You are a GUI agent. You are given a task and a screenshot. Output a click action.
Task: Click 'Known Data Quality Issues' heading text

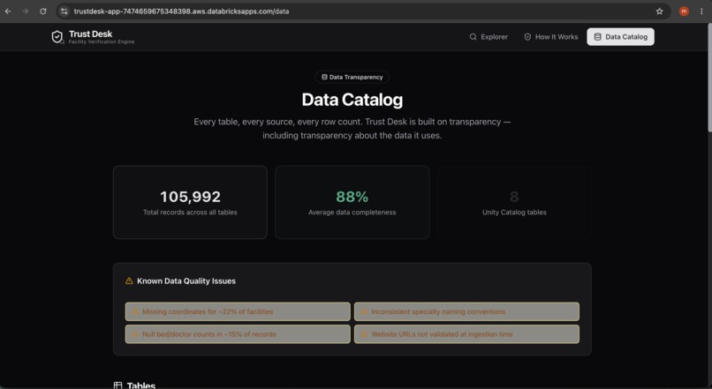(186, 281)
